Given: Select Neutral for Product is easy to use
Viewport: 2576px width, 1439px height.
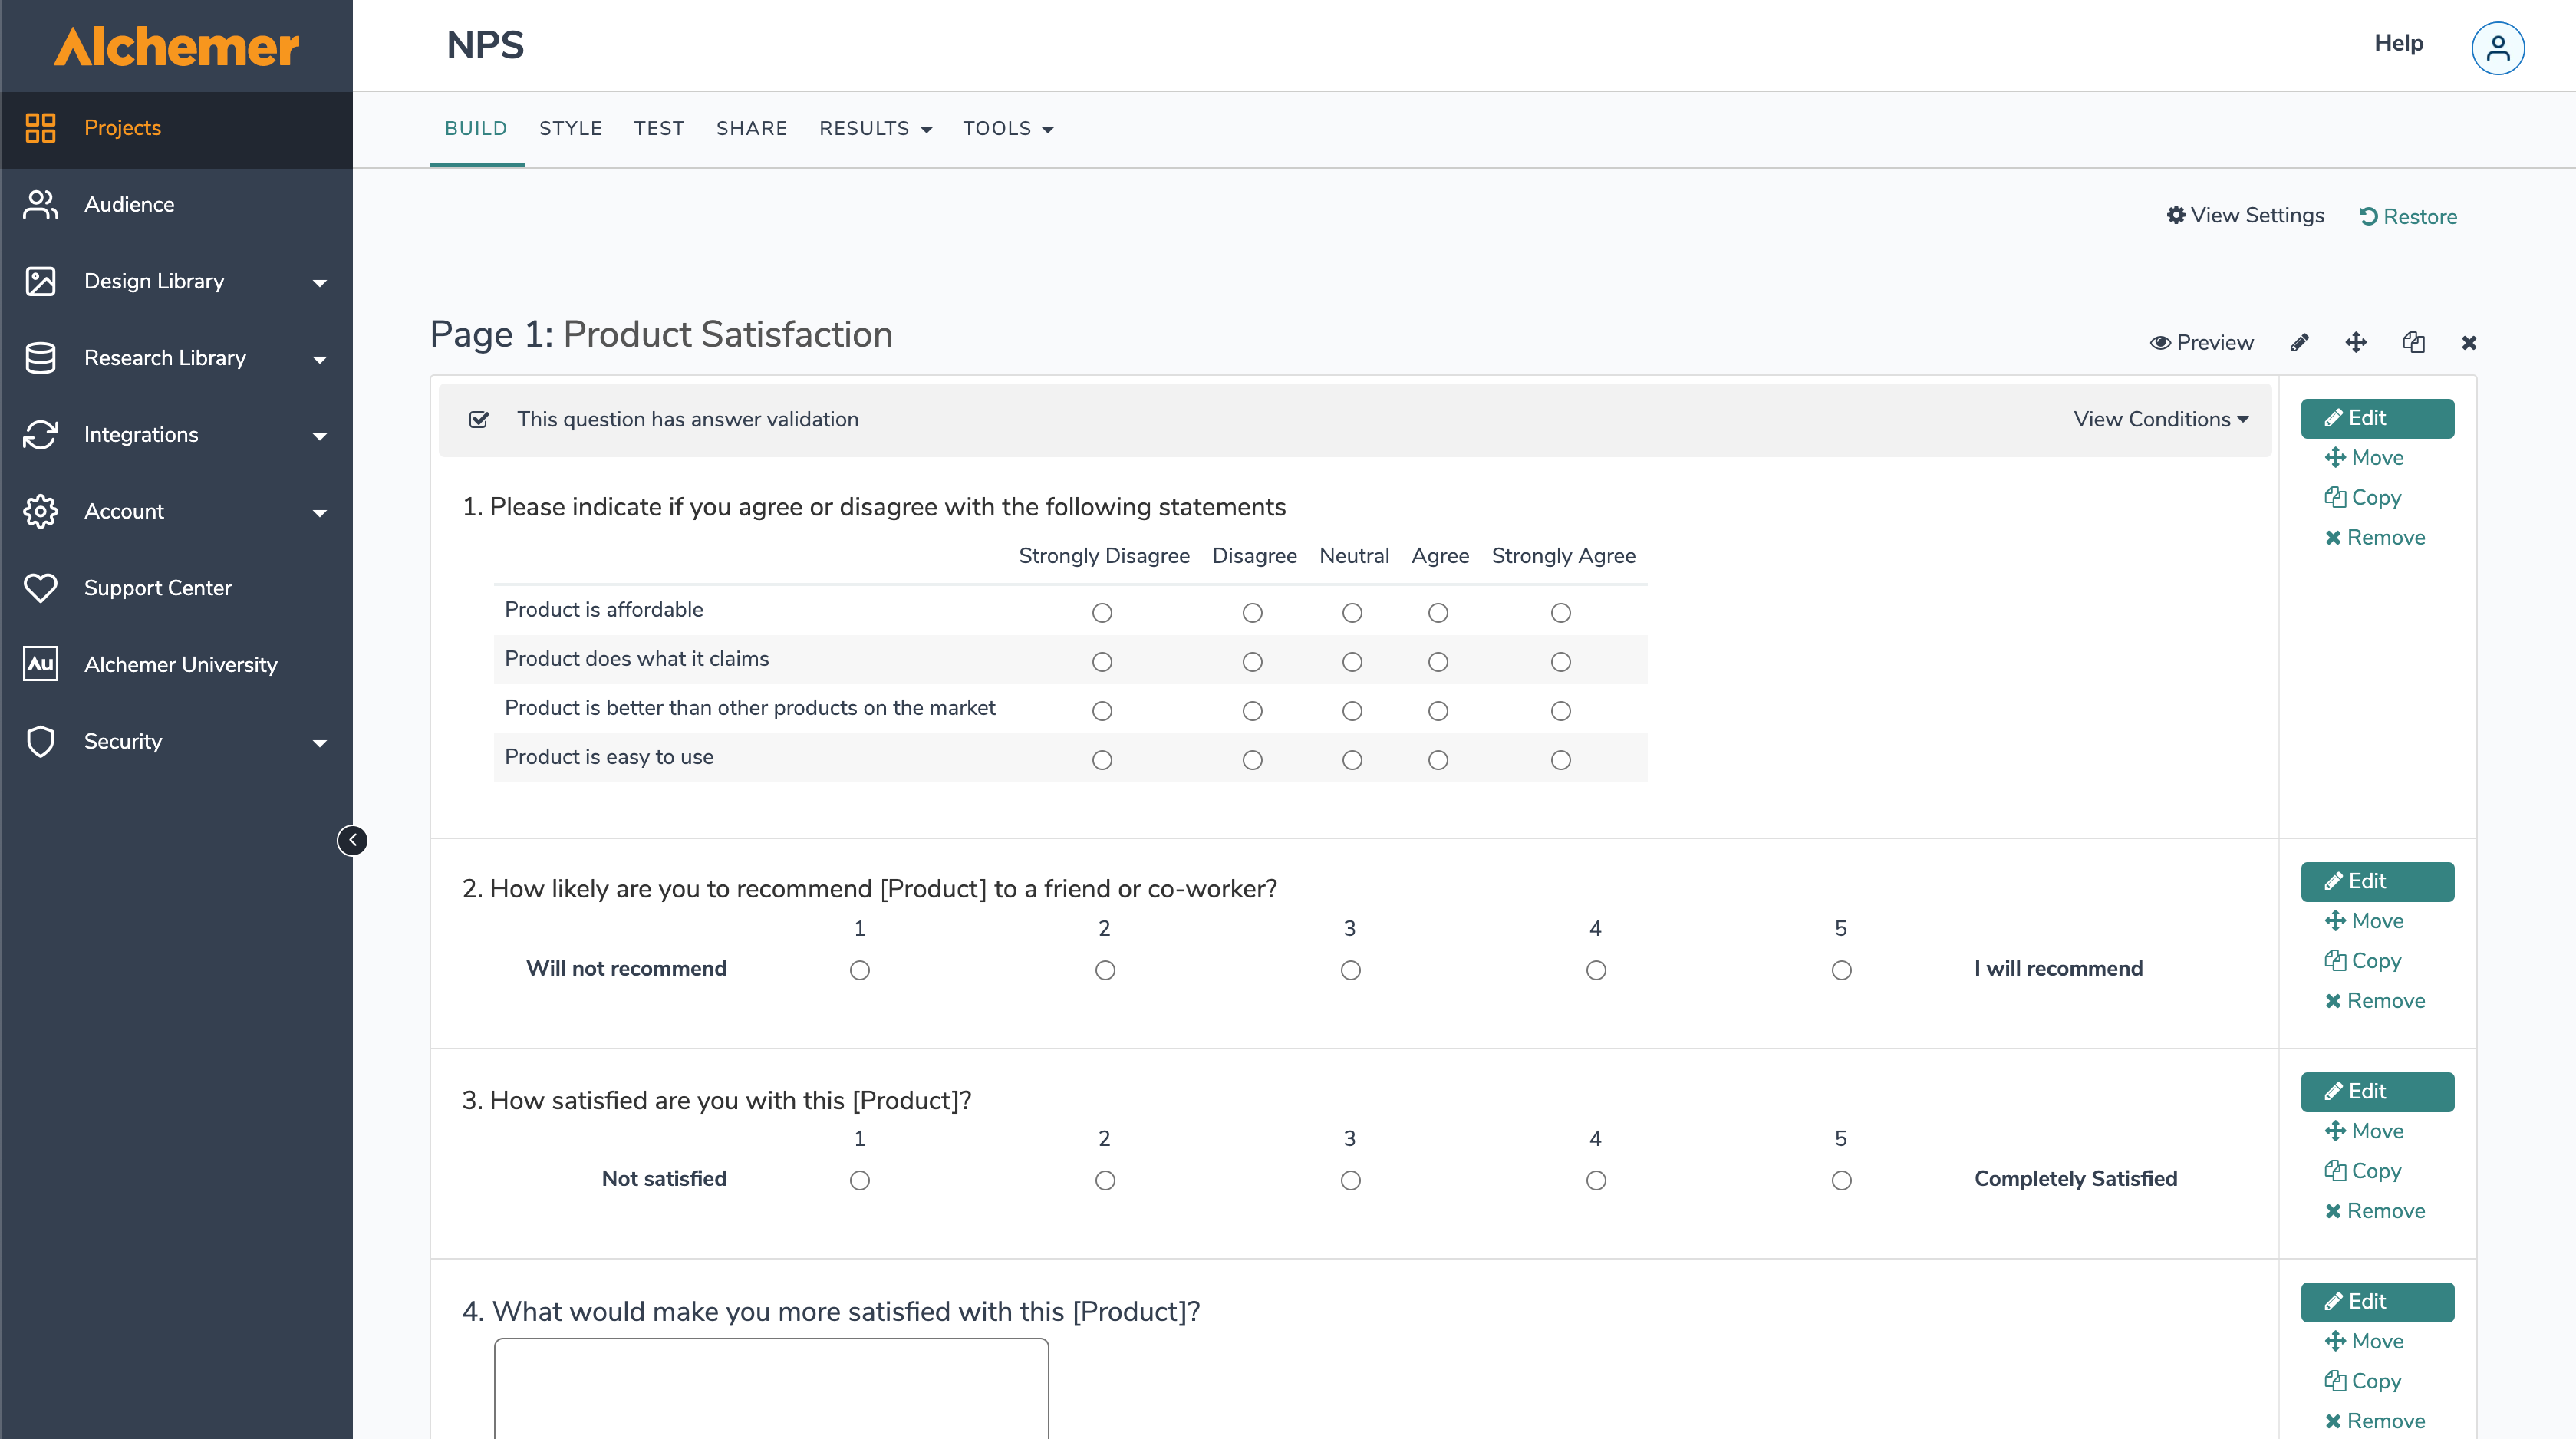Looking at the screenshot, I should tap(1352, 760).
